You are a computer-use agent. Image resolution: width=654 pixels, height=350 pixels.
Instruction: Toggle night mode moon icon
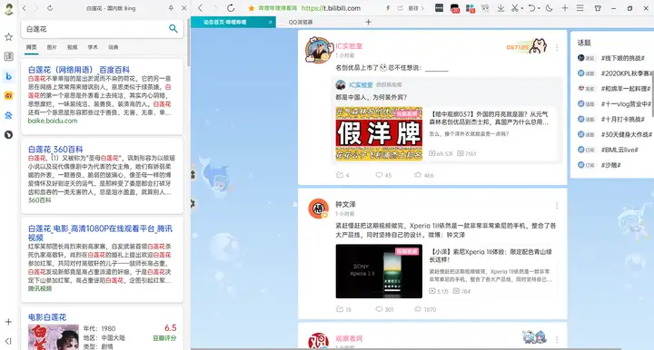click(x=549, y=8)
